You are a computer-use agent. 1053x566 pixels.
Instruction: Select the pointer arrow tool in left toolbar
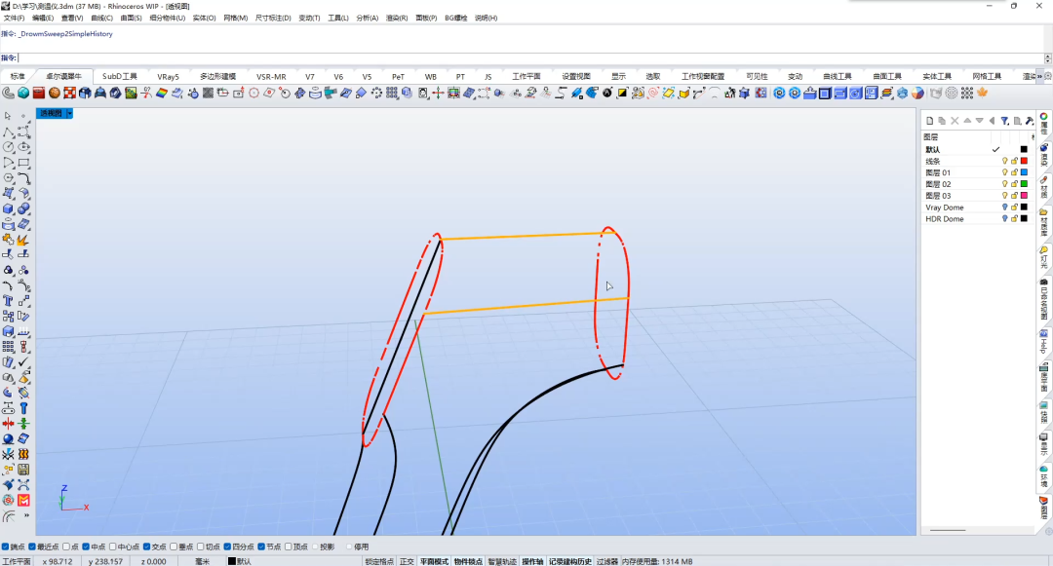click(8, 116)
